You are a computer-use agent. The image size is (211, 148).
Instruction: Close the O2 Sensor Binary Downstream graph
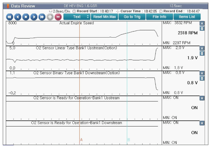click(x=202, y=73)
